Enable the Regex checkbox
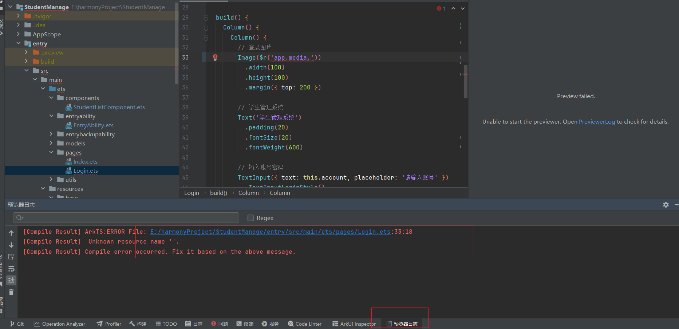Image resolution: width=679 pixels, height=329 pixels. (250, 218)
